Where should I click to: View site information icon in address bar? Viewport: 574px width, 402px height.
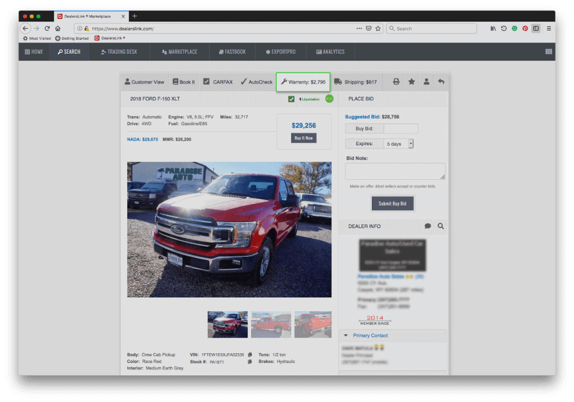click(x=80, y=28)
